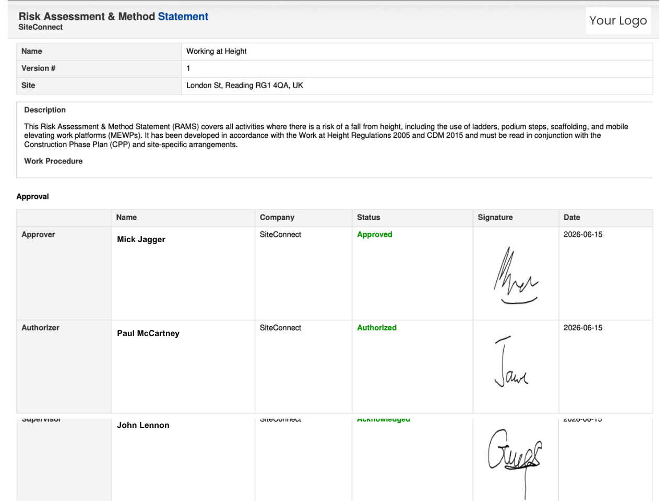This screenshot has height=501, width=668.
Task: Click Paul McCartney's signature image
Action: pos(511,361)
